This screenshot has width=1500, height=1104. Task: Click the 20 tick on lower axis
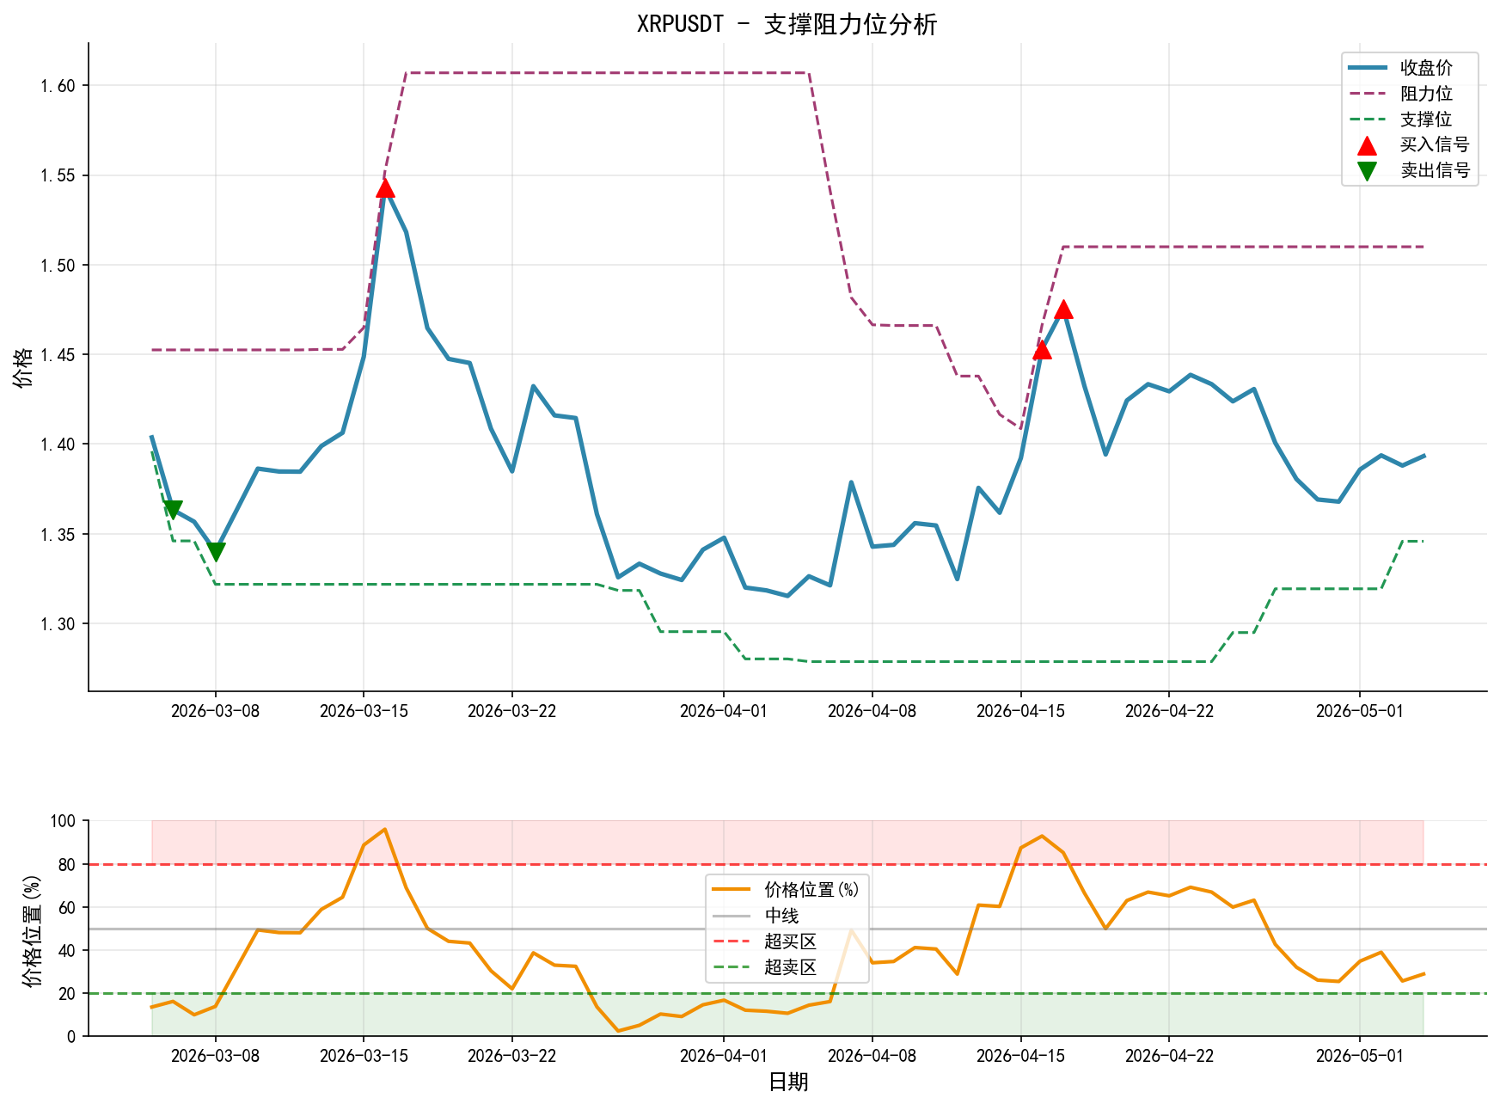click(x=68, y=993)
